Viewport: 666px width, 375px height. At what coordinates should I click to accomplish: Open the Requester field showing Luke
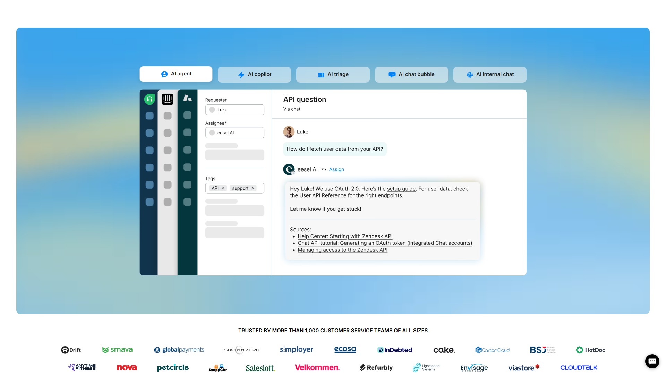tap(234, 110)
